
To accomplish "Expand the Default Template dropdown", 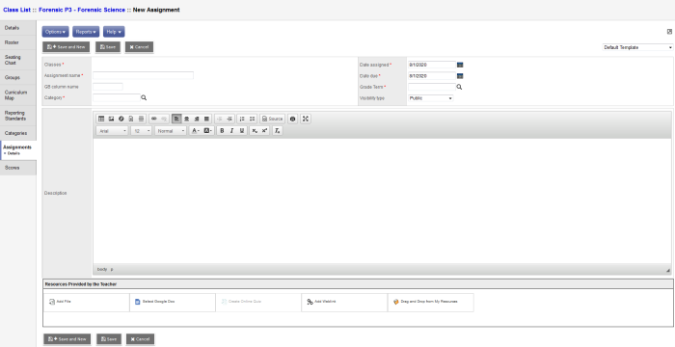I will (x=637, y=47).
